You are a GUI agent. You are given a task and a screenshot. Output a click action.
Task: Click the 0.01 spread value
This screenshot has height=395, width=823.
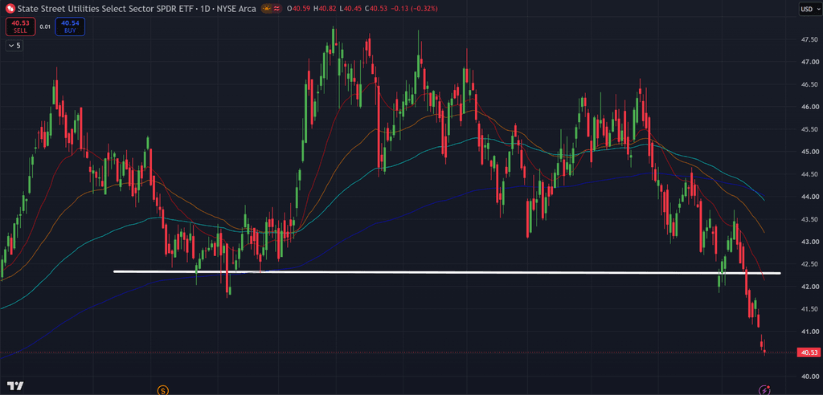pyautogui.click(x=45, y=26)
